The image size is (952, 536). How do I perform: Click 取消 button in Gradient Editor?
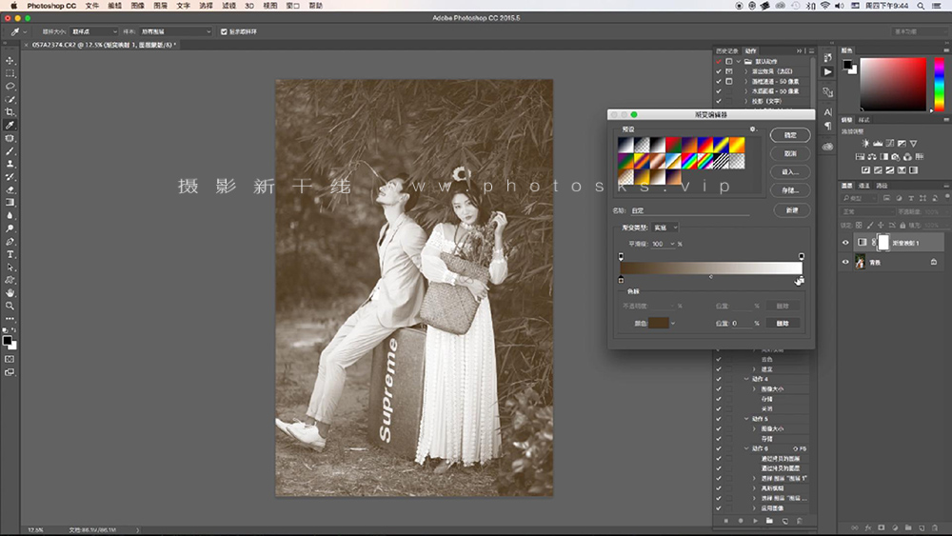click(790, 153)
